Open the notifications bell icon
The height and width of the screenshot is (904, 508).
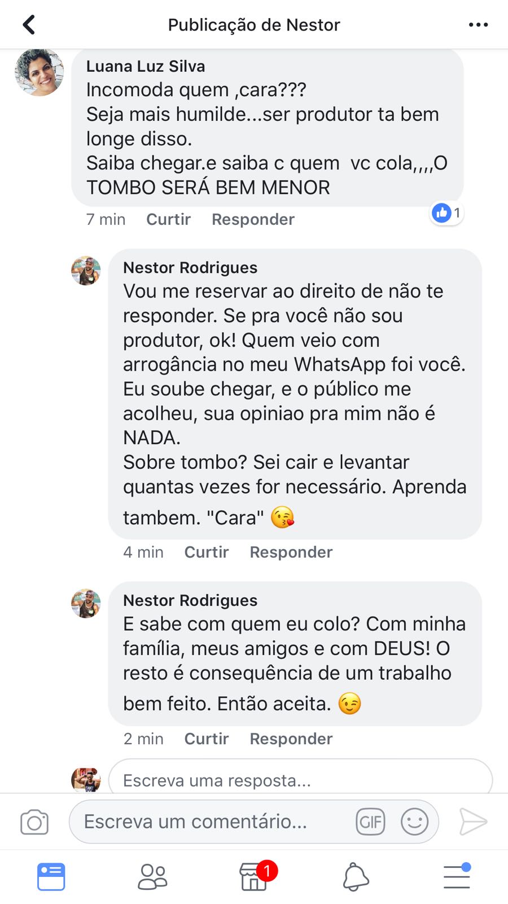click(x=356, y=877)
